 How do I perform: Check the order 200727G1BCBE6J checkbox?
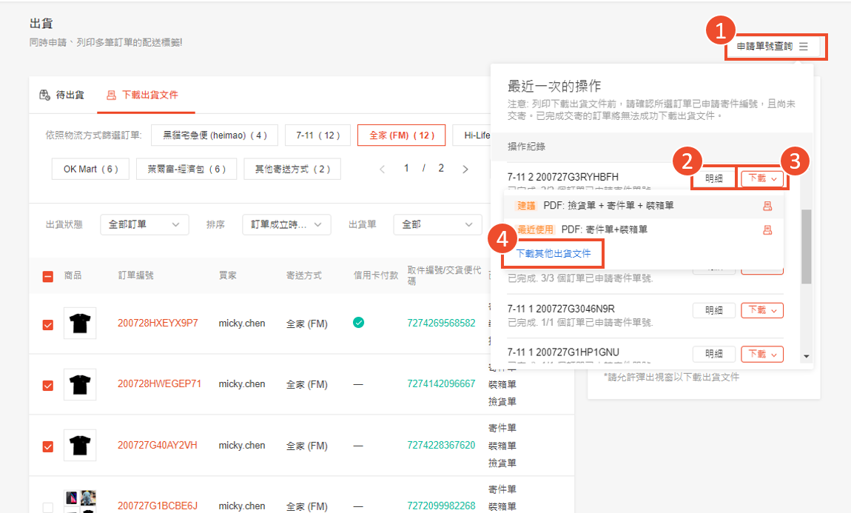point(47,507)
